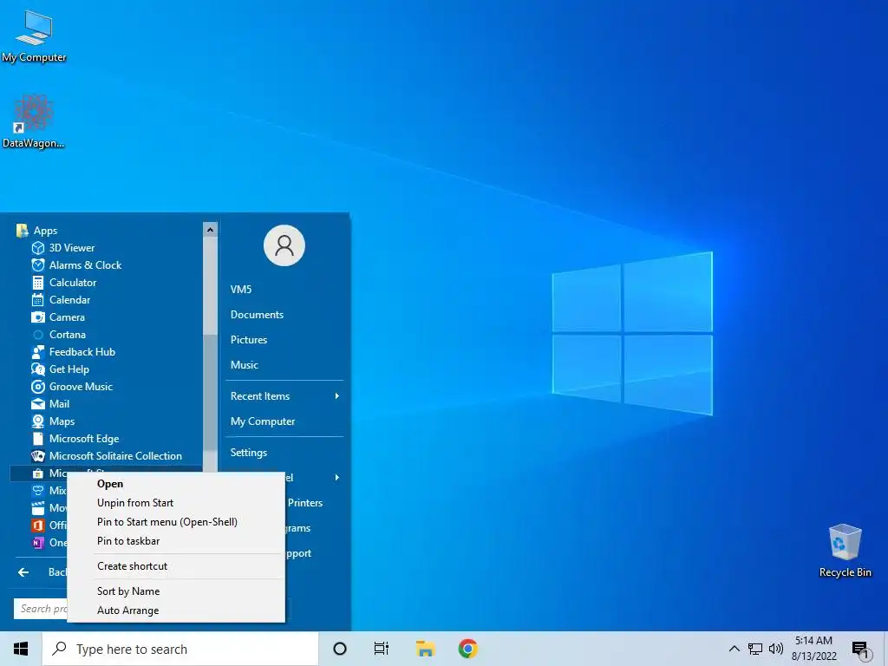Click the Get Help icon
This screenshot has height=666, width=888.
pos(38,369)
